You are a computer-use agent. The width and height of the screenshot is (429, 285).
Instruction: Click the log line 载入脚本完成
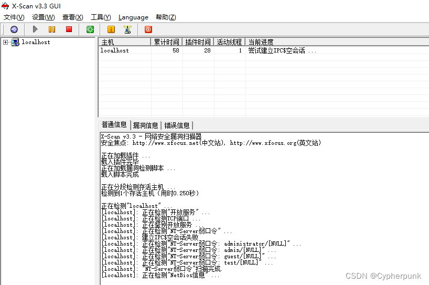120,174
